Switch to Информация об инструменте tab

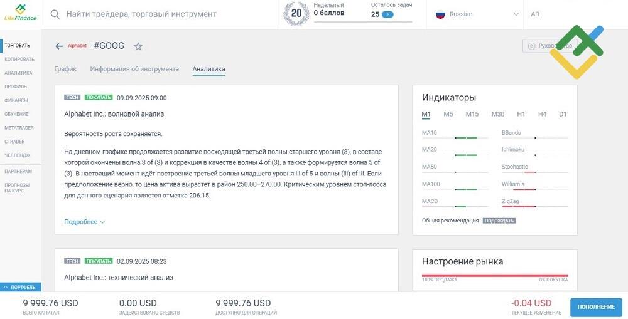[x=134, y=69]
